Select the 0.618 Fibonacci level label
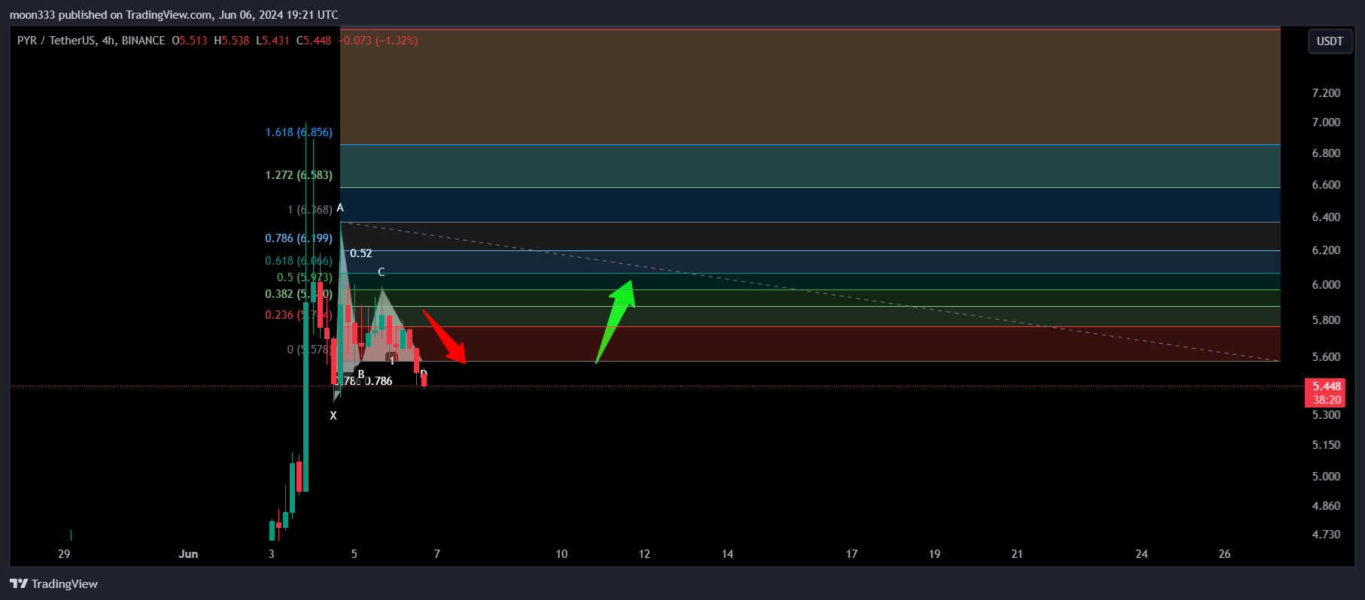Viewport: 1365px width, 600px height. pos(299,261)
